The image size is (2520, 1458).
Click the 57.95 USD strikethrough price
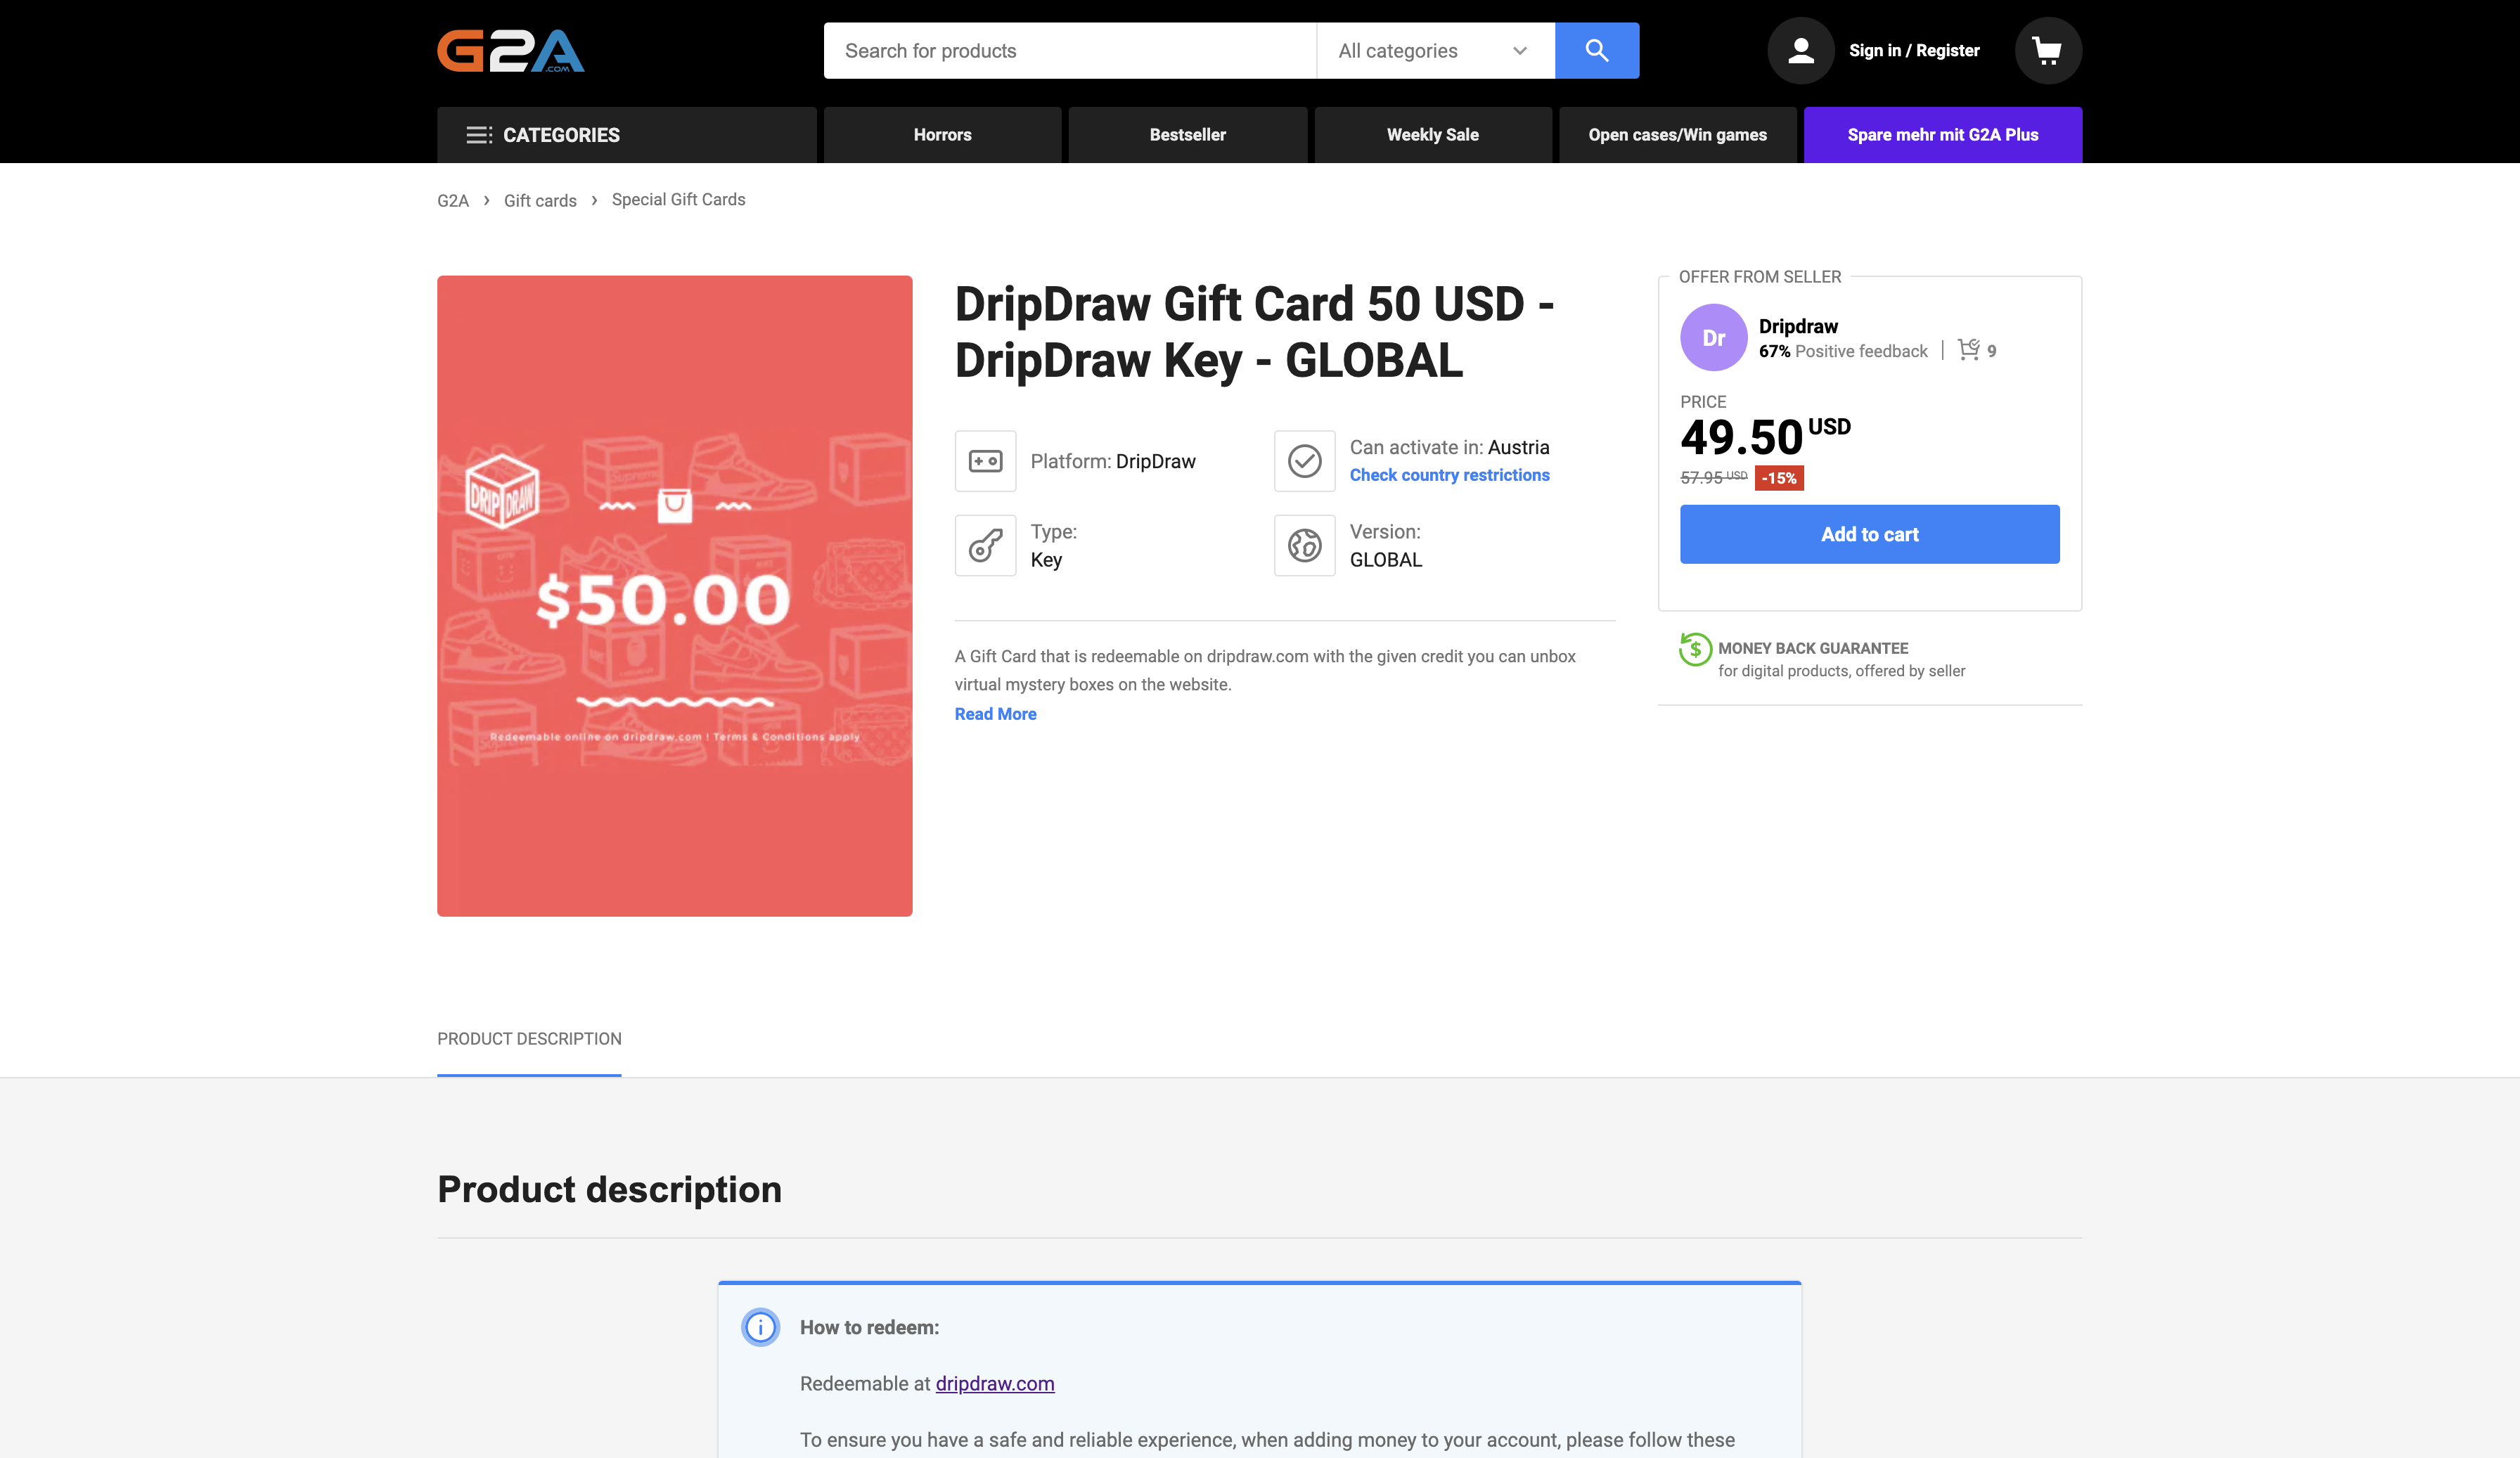pyautogui.click(x=1713, y=478)
